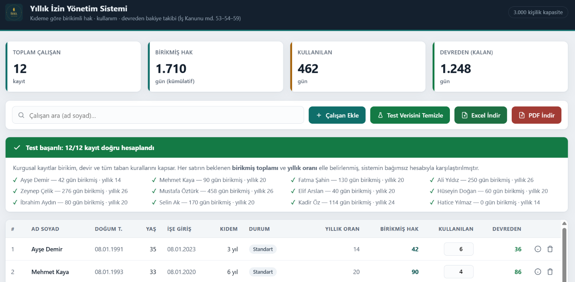Viewport: 575px width, 282px height.
Task: Download report with Excel İndir
Action: (481, 115)
